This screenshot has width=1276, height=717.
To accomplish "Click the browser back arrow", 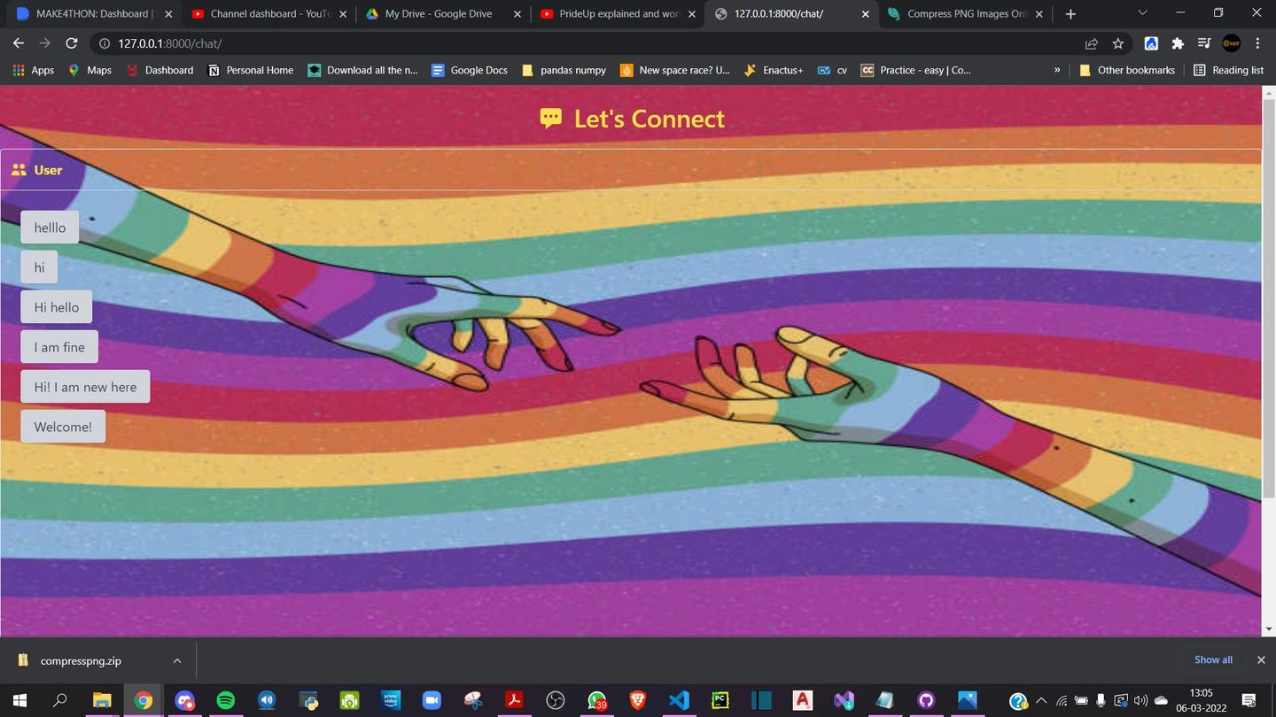I will coord(18,43).
